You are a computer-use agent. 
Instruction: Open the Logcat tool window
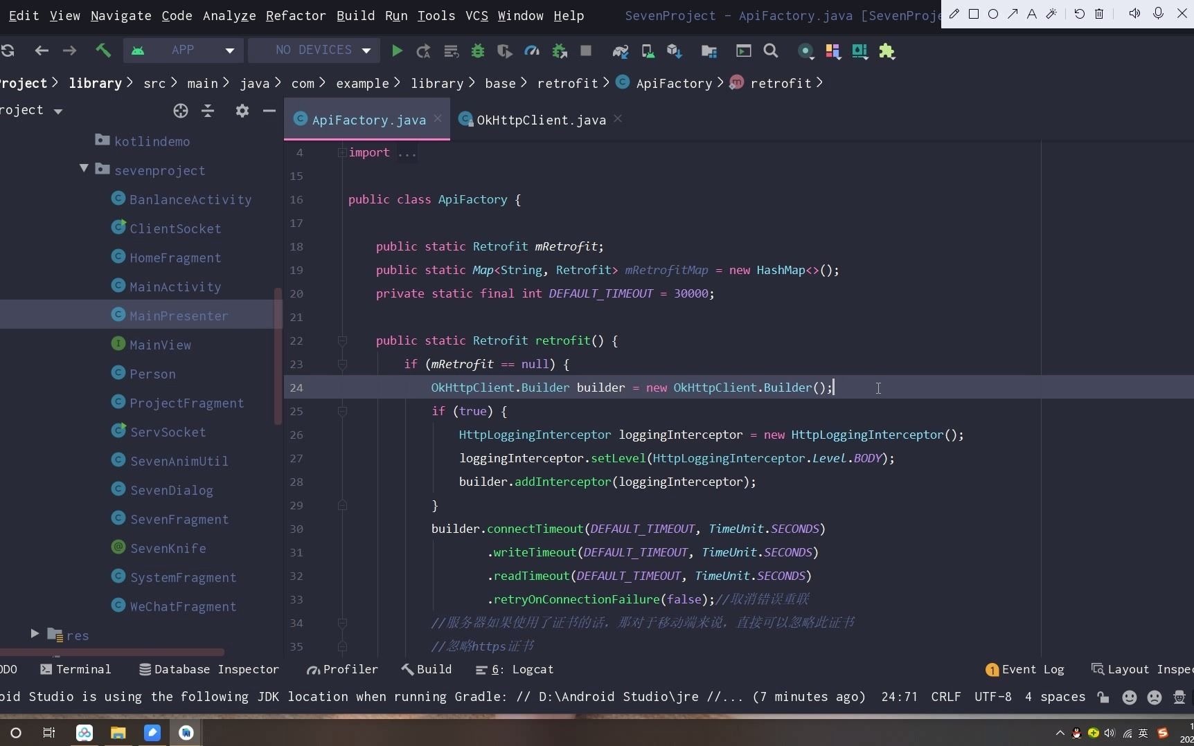515,669
